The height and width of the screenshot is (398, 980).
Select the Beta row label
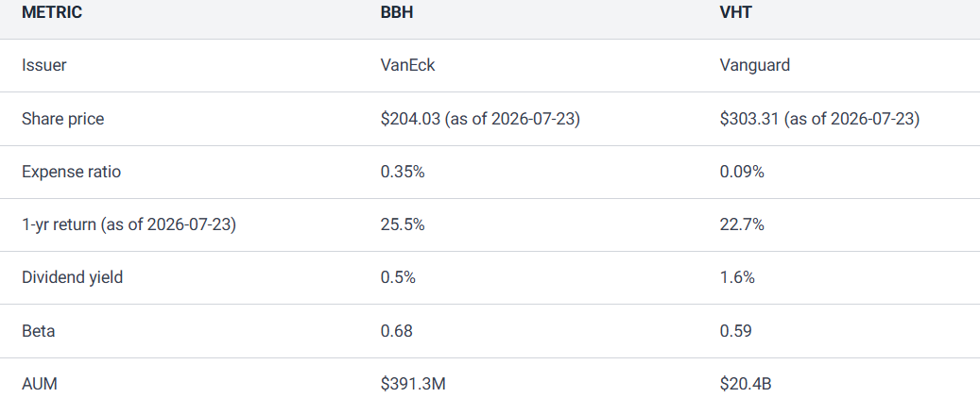coord(38,331)
